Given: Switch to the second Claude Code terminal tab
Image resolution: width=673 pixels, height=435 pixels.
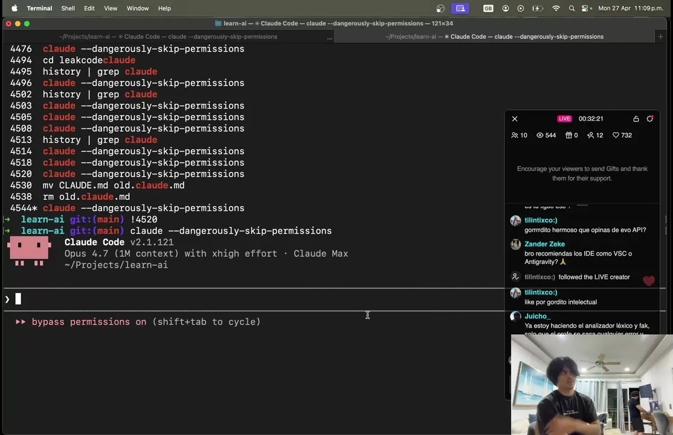Looking at the screenshot, I should click(494, 36).
